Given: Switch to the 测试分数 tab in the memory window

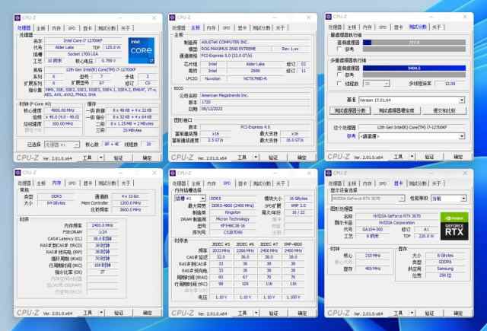Looking at the screenshot, I should 107,183.
